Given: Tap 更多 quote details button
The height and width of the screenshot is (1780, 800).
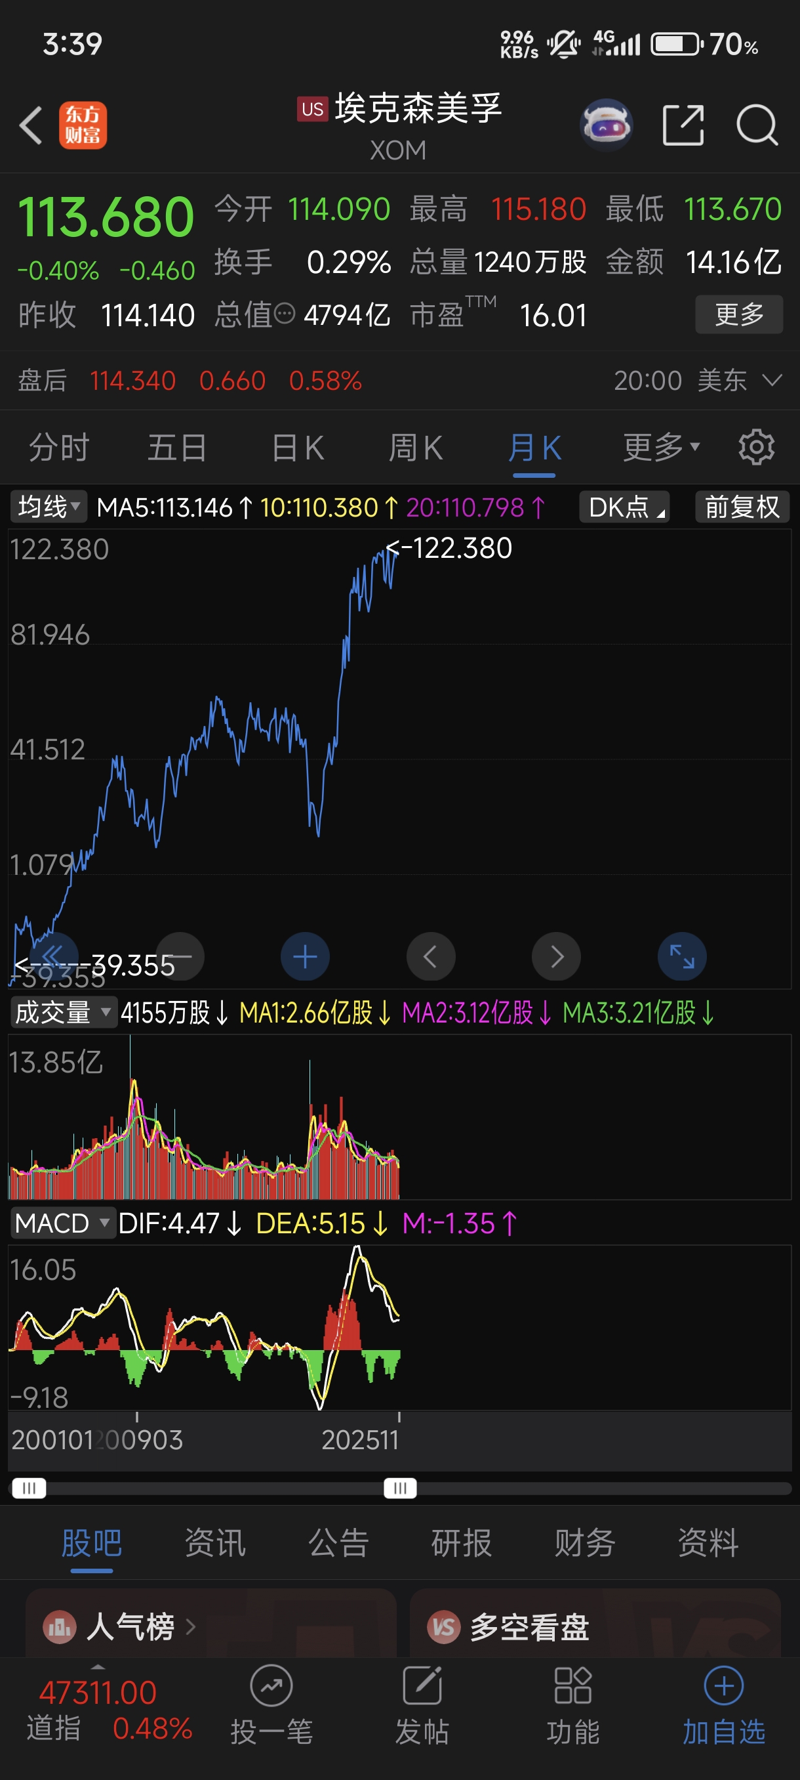Looking at the screenshot, I should point(738,314).
